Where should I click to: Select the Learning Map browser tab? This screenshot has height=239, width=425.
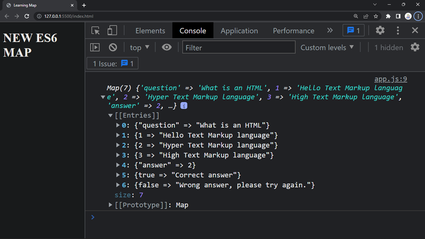pos(40,5)
